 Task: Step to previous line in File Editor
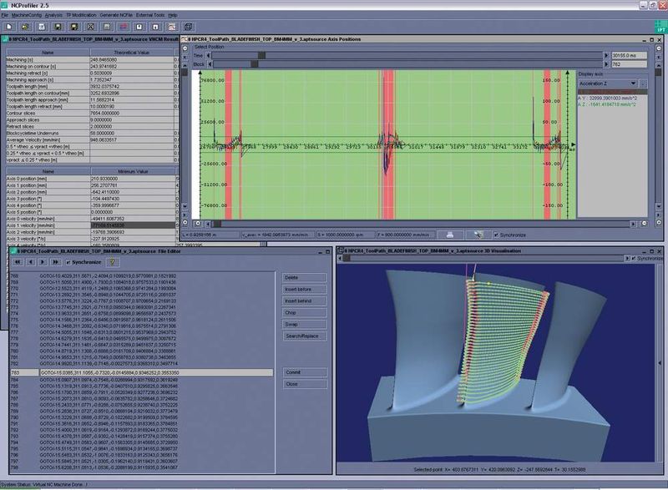point(30,262)
